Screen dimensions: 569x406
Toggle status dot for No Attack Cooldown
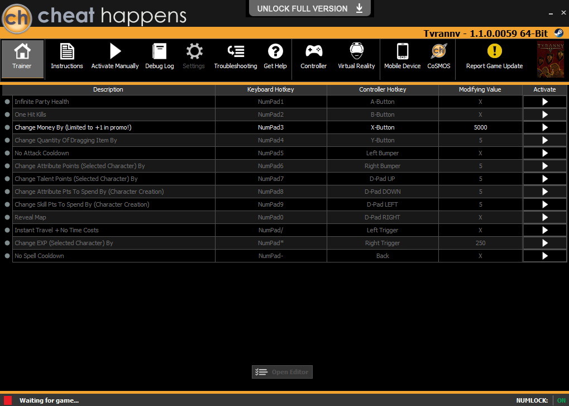pos(7,153)
